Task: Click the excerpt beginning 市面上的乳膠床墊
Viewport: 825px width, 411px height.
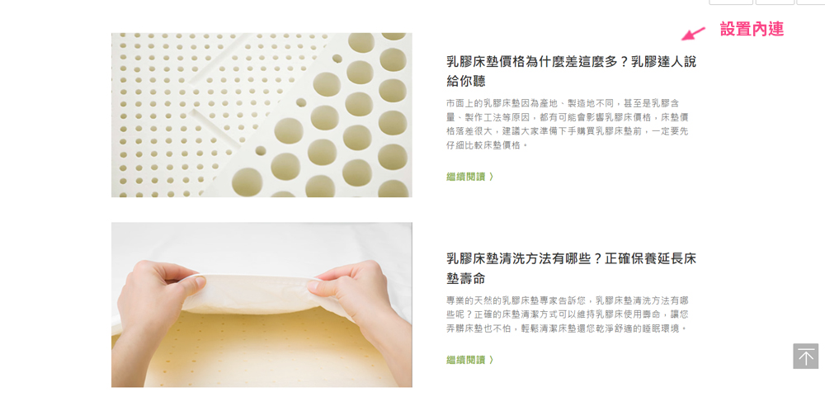Action: click(x=568, y=124)
